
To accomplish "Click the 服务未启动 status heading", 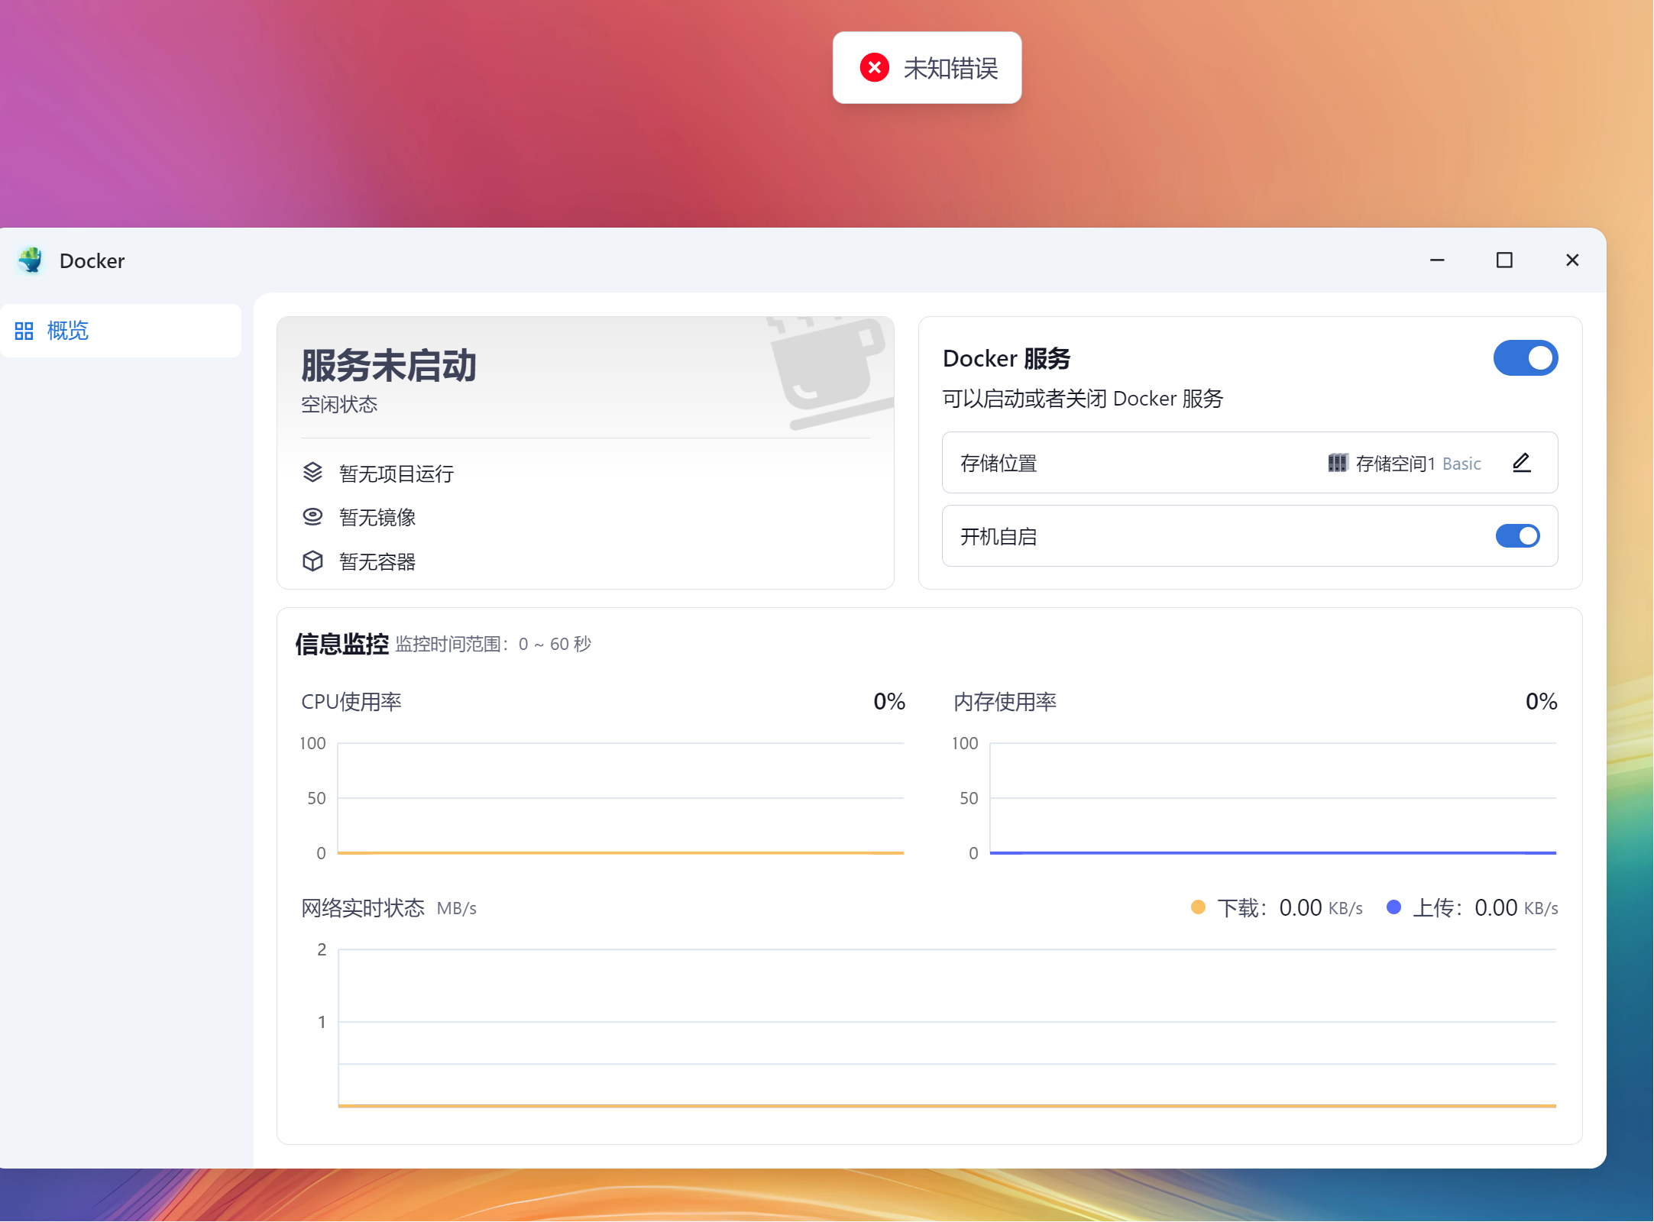I will coord(389,365).
